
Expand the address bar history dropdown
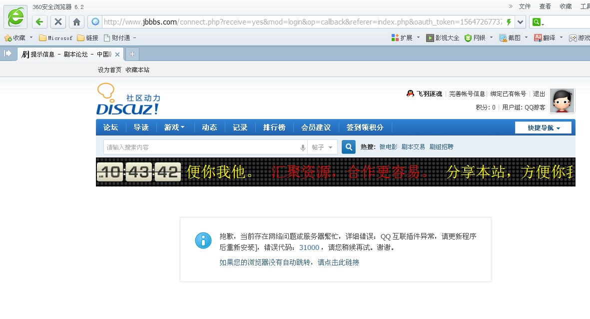click(x=521, y=22)
